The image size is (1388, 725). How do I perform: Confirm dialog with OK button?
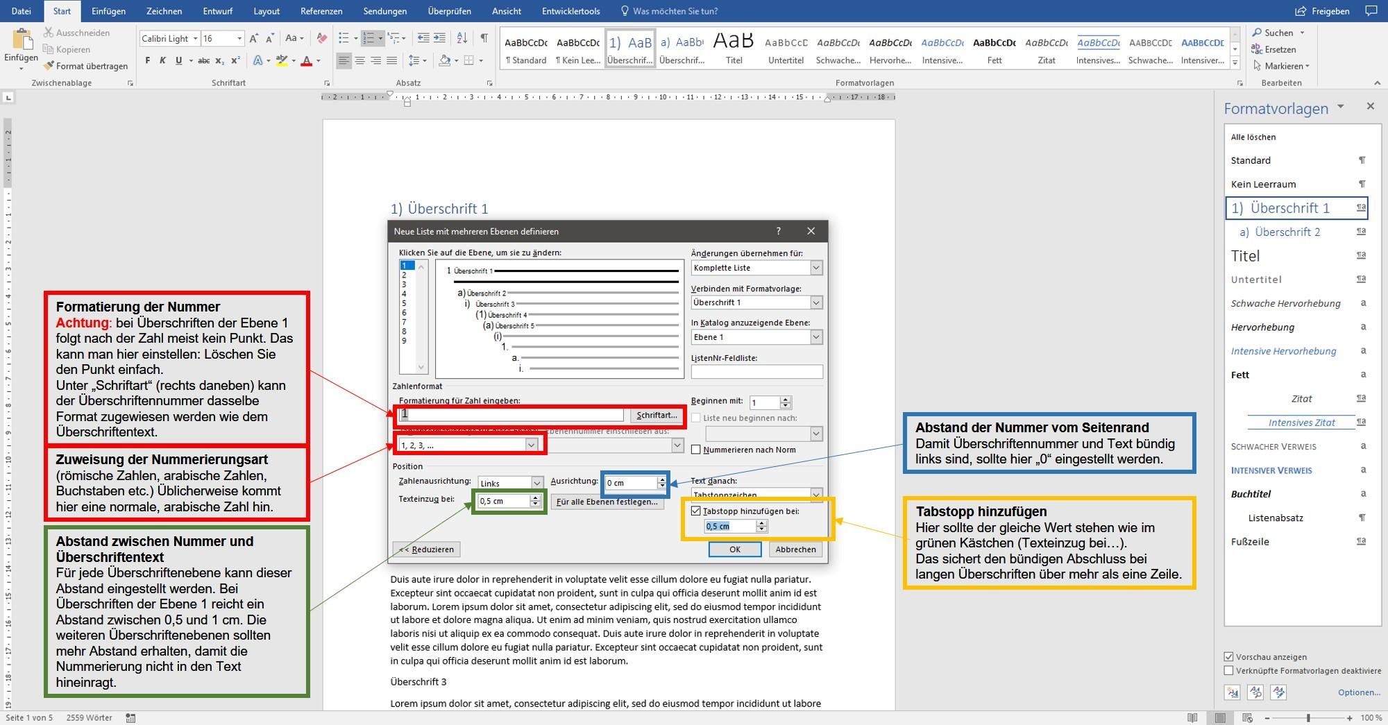pos(734,549)
